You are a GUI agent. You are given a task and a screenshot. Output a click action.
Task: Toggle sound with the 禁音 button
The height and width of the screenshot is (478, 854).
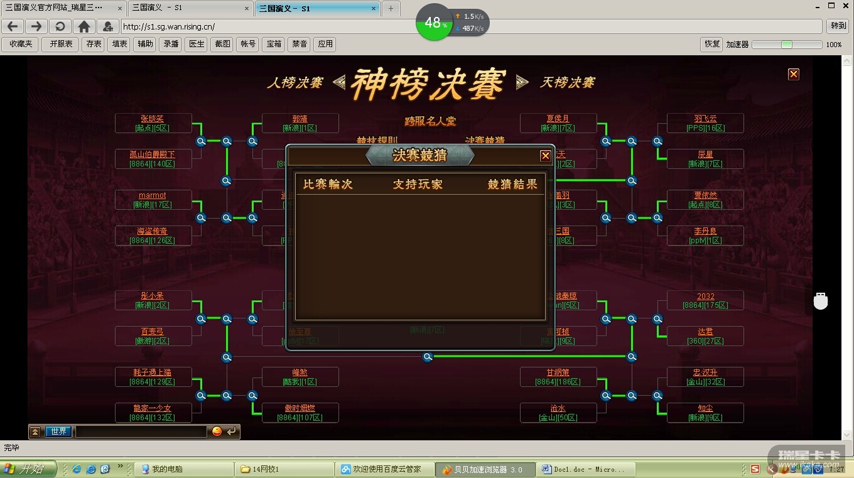click(x=300, y=44)
